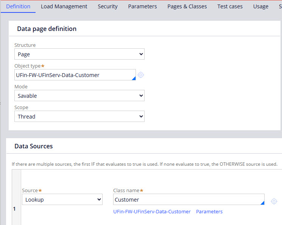Screen dimensions: 282x225
Task: Open the Test cases tab
Action: point(230,6)
